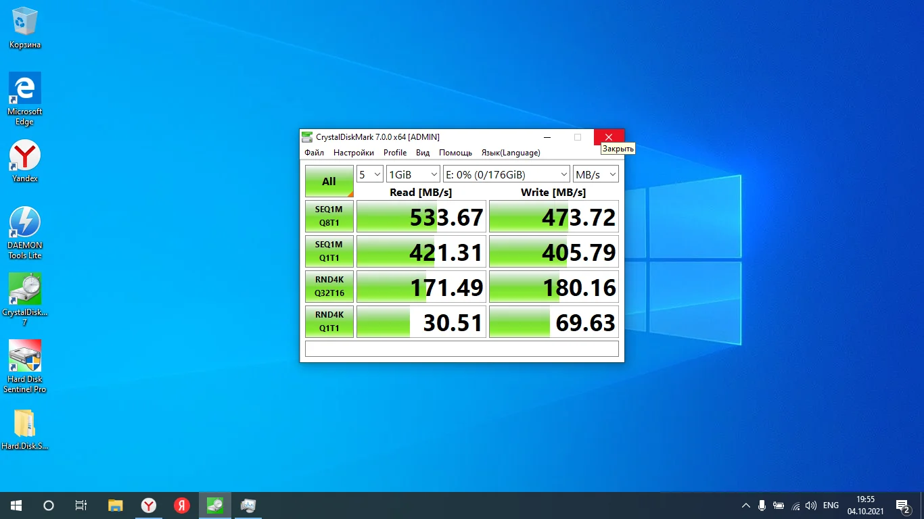Click the microphone tray icon
924x519 pixels.
(762, 505)
